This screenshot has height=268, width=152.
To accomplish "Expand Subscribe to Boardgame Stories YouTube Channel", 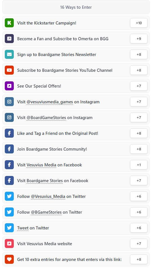I will tap(76, 70).
